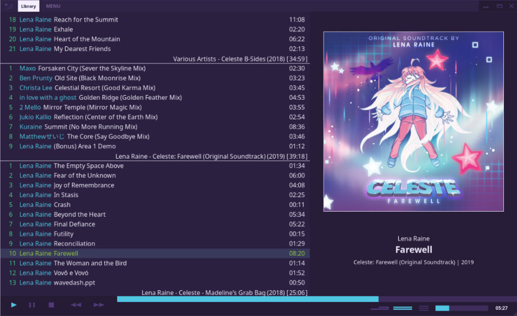Click artist Maxo in the playlist
Image resolution: width=517 pixels, height=316 pixels.
(27, 69)
